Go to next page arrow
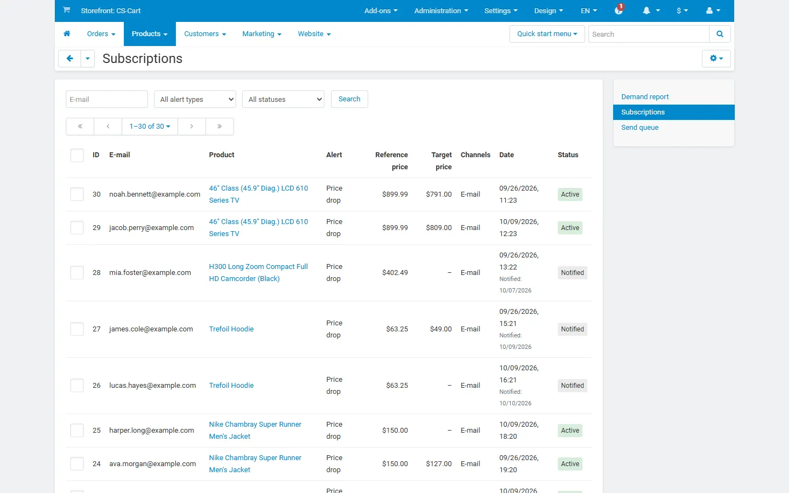Image resolution: width=789 pixels, height=493 pixels. (191, 127)
